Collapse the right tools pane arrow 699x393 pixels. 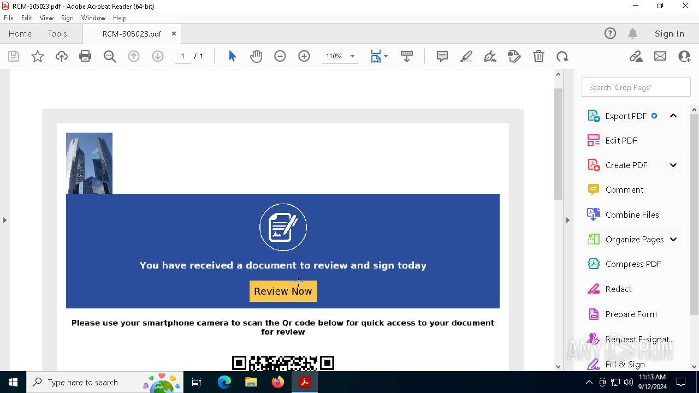pos(567,220)
